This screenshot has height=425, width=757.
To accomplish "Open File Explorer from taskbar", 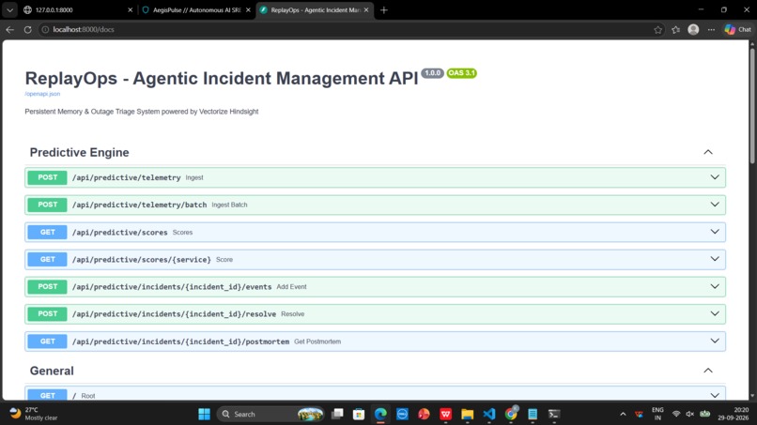I will (468, 414).
